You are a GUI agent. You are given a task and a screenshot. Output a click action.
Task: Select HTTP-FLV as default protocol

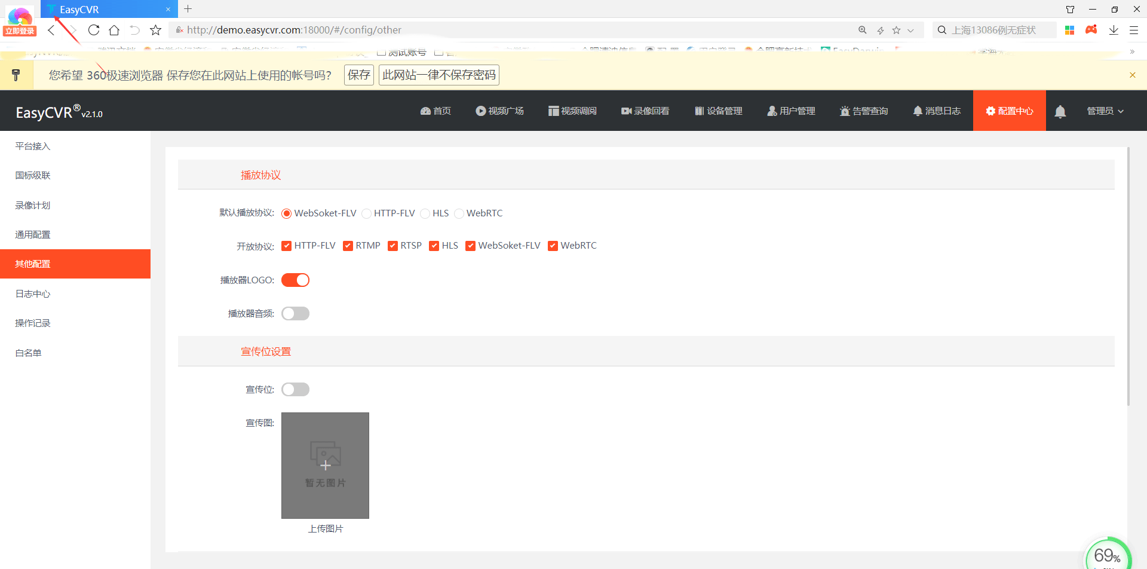[x=367, y=213]
